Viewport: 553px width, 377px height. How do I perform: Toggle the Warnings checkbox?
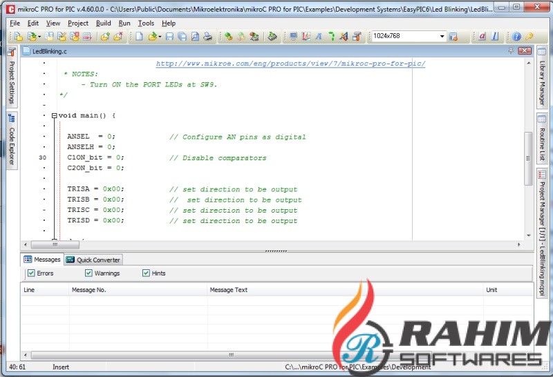[88, 273]
